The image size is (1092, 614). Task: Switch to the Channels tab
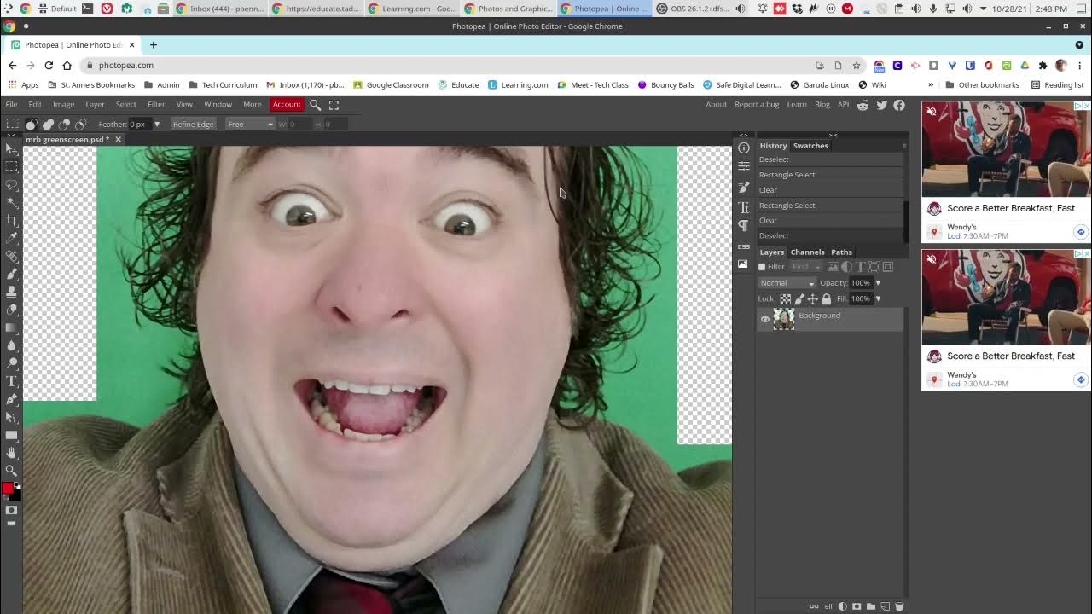pos(807,252)
